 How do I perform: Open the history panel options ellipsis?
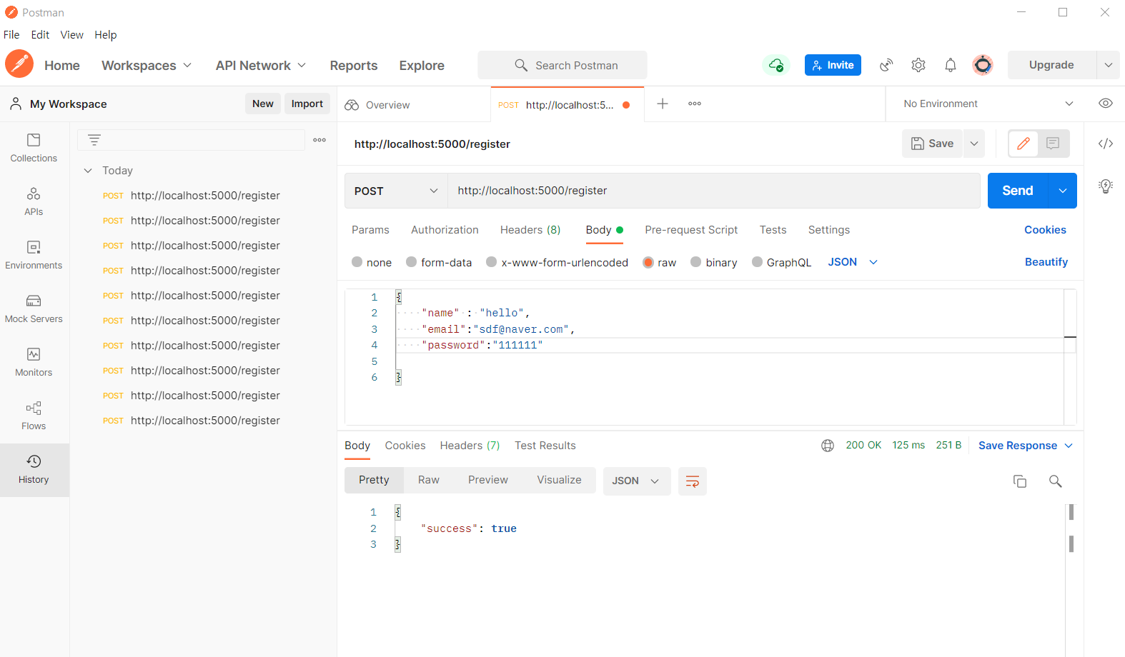click(319, 140)
